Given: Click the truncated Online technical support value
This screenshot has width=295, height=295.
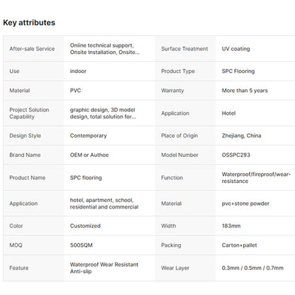Looking at the screenshot, I should pos(104,49).
